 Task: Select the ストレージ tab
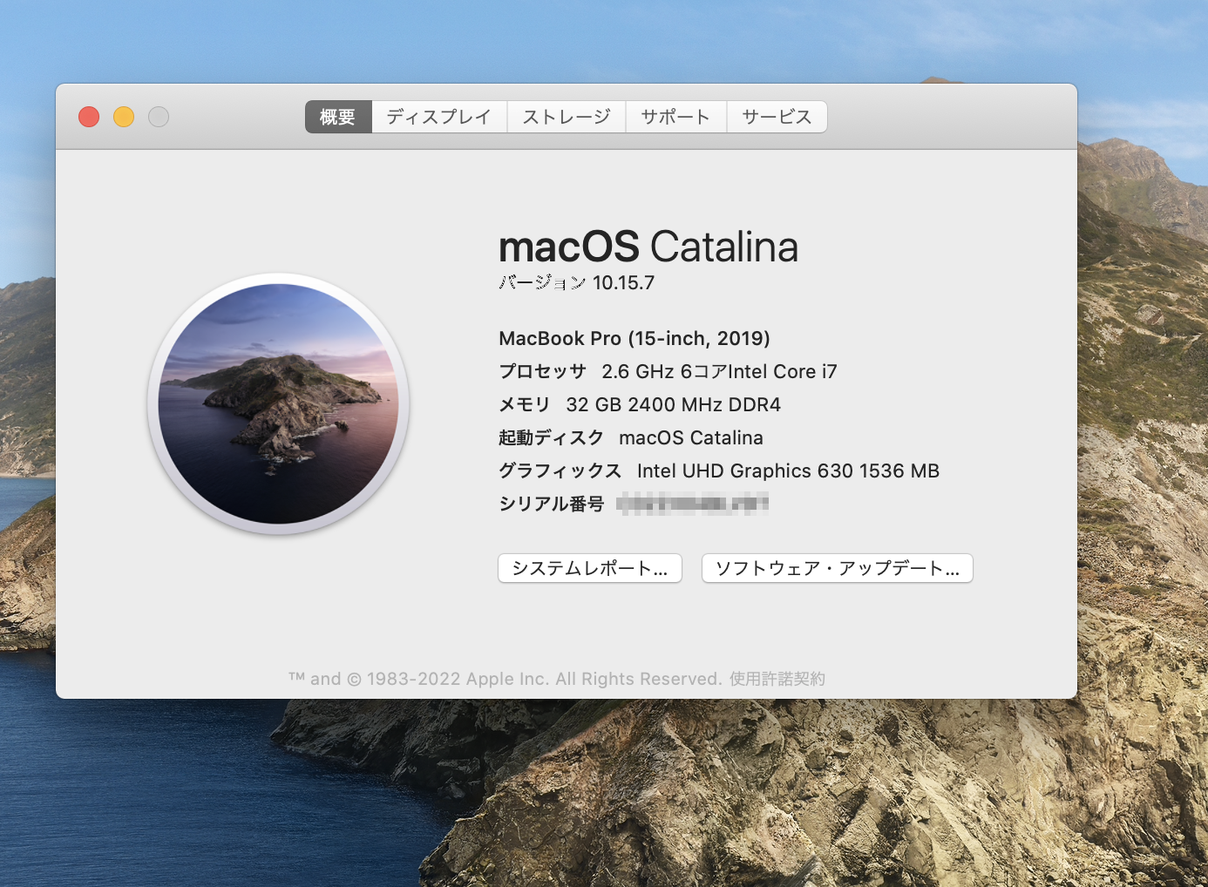click(567, 117)
